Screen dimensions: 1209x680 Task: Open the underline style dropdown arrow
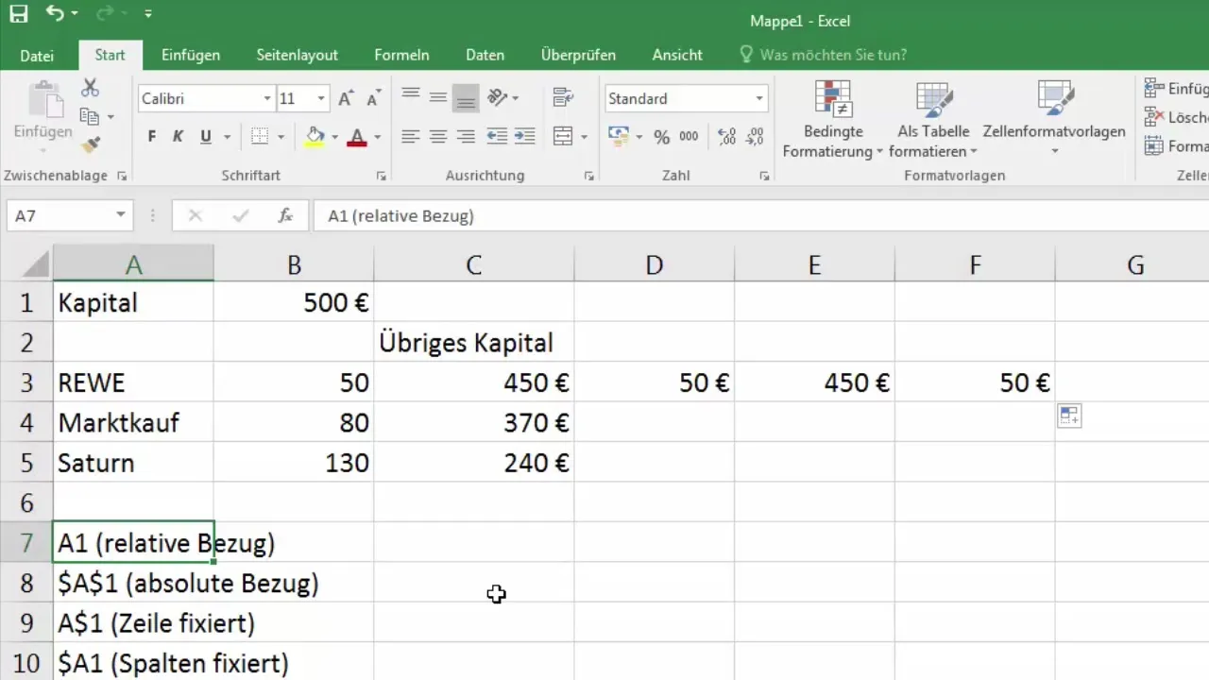point(227,137)
